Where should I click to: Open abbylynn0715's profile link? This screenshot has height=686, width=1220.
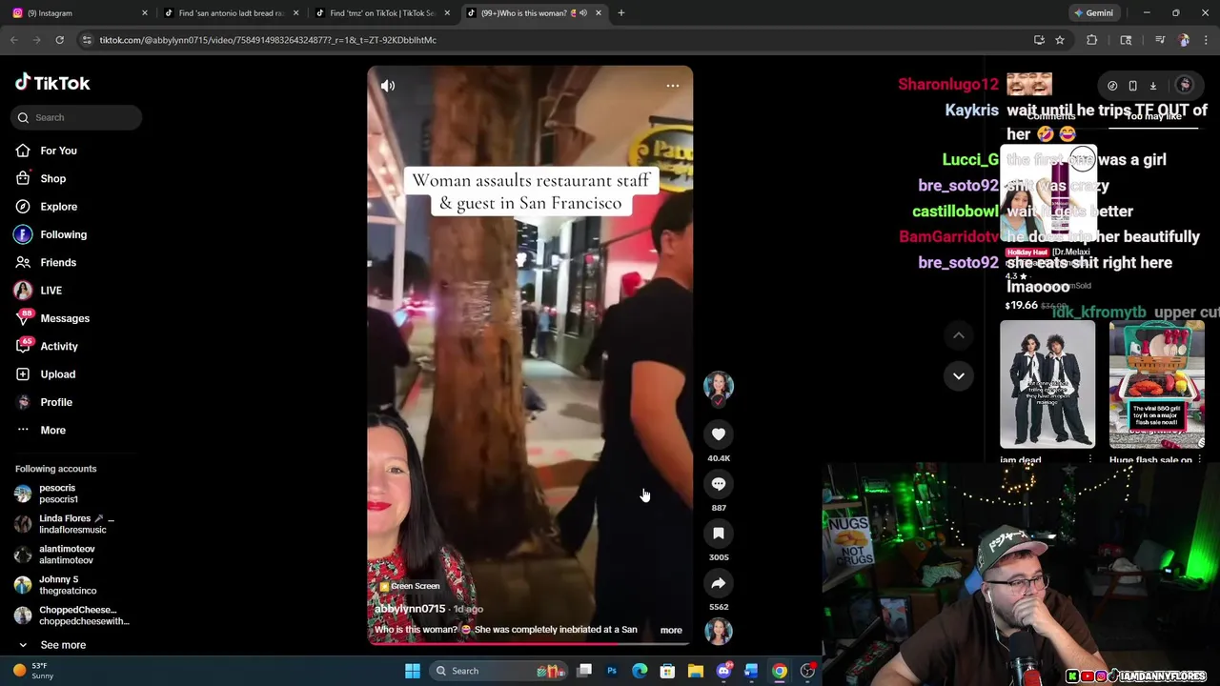pos(410,609)
